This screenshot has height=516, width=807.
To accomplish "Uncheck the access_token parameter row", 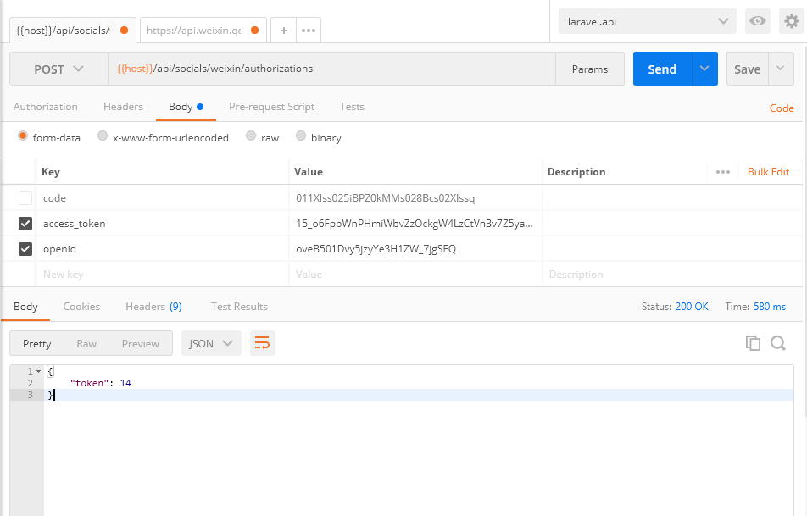I will click(26, 224).
